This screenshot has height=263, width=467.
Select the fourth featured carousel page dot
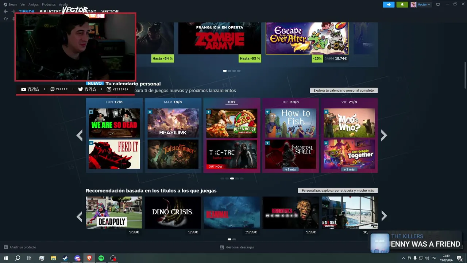(x=239, y=71)
